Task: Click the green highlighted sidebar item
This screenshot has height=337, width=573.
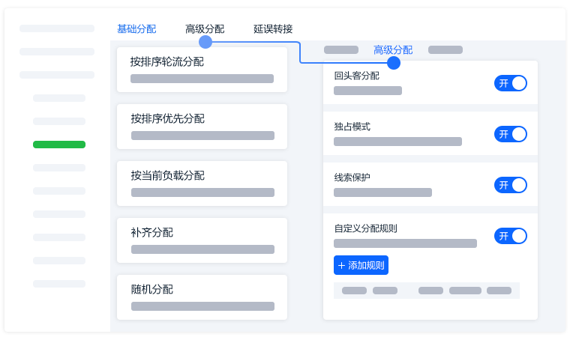Action: 59,145
